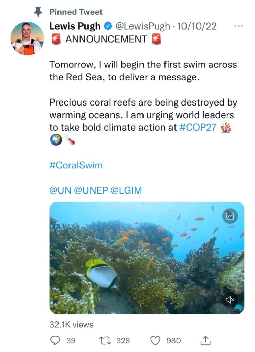Open the @LewisPugh handle link
The height and width of the screenshot is (352, 255).
pyautogui.click(x=142, y=26)
